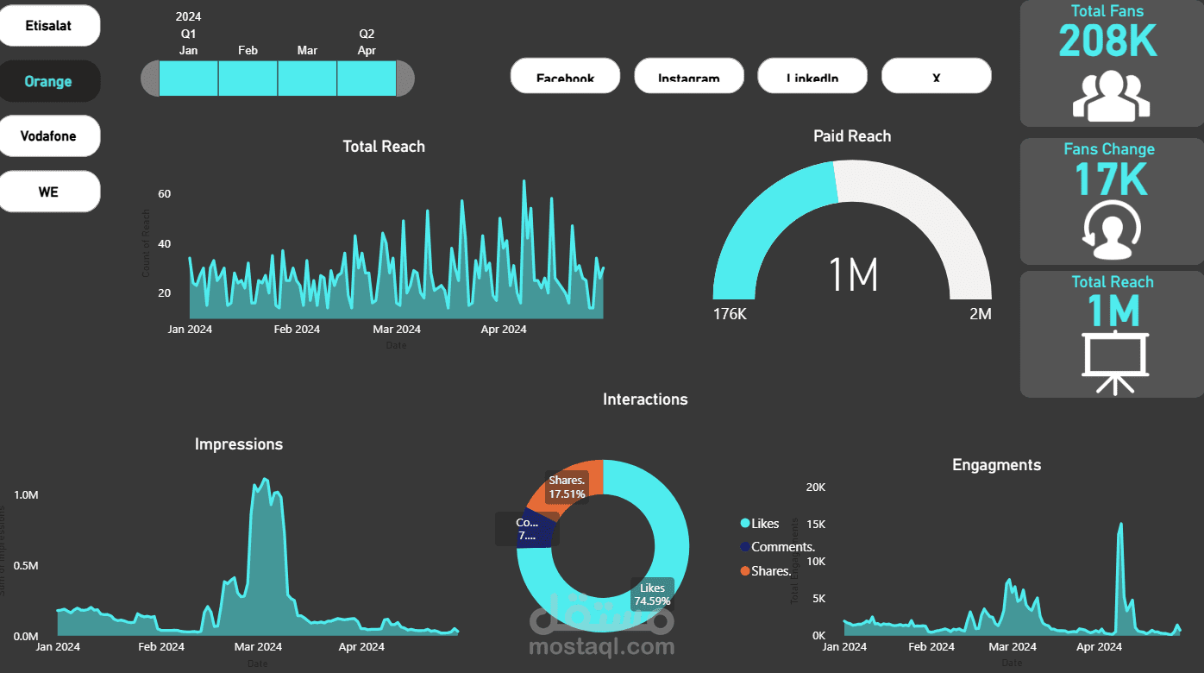Image resolution: width=1204 pixels, height=673 pixels.
Task: Select the WE carrier button
Action: (x=49, y=191)
